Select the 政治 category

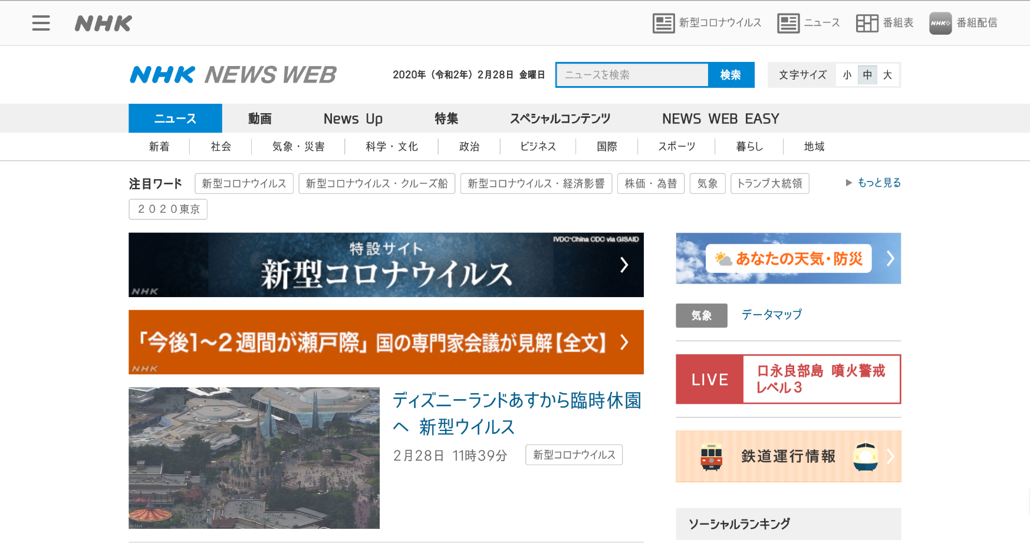point(469,146)
